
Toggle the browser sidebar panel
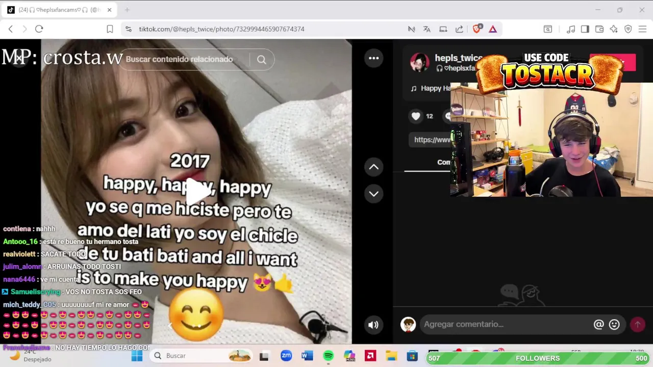585,29
